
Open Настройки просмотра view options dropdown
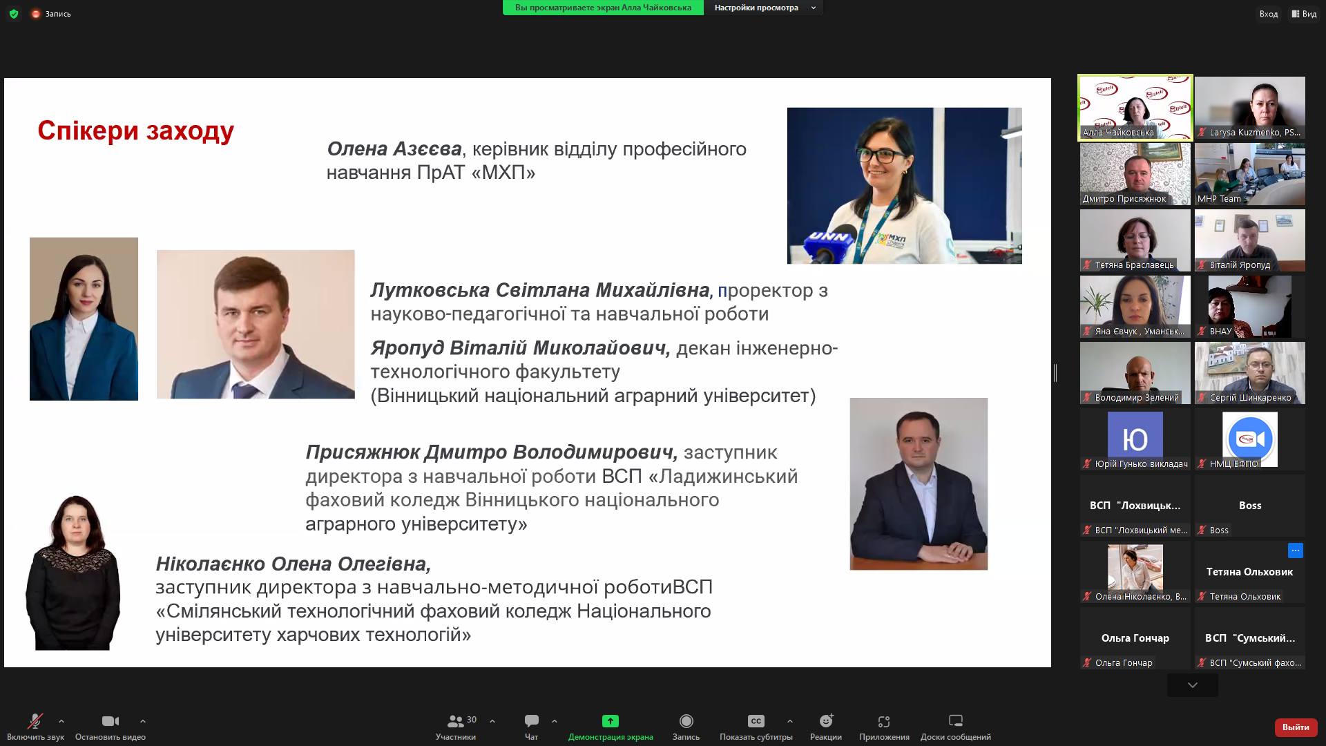tap(764, 8)
